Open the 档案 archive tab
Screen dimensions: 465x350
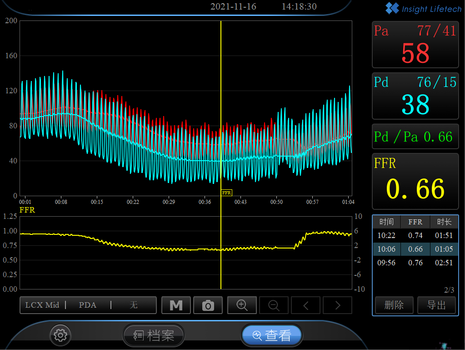(x=154, y=336)
